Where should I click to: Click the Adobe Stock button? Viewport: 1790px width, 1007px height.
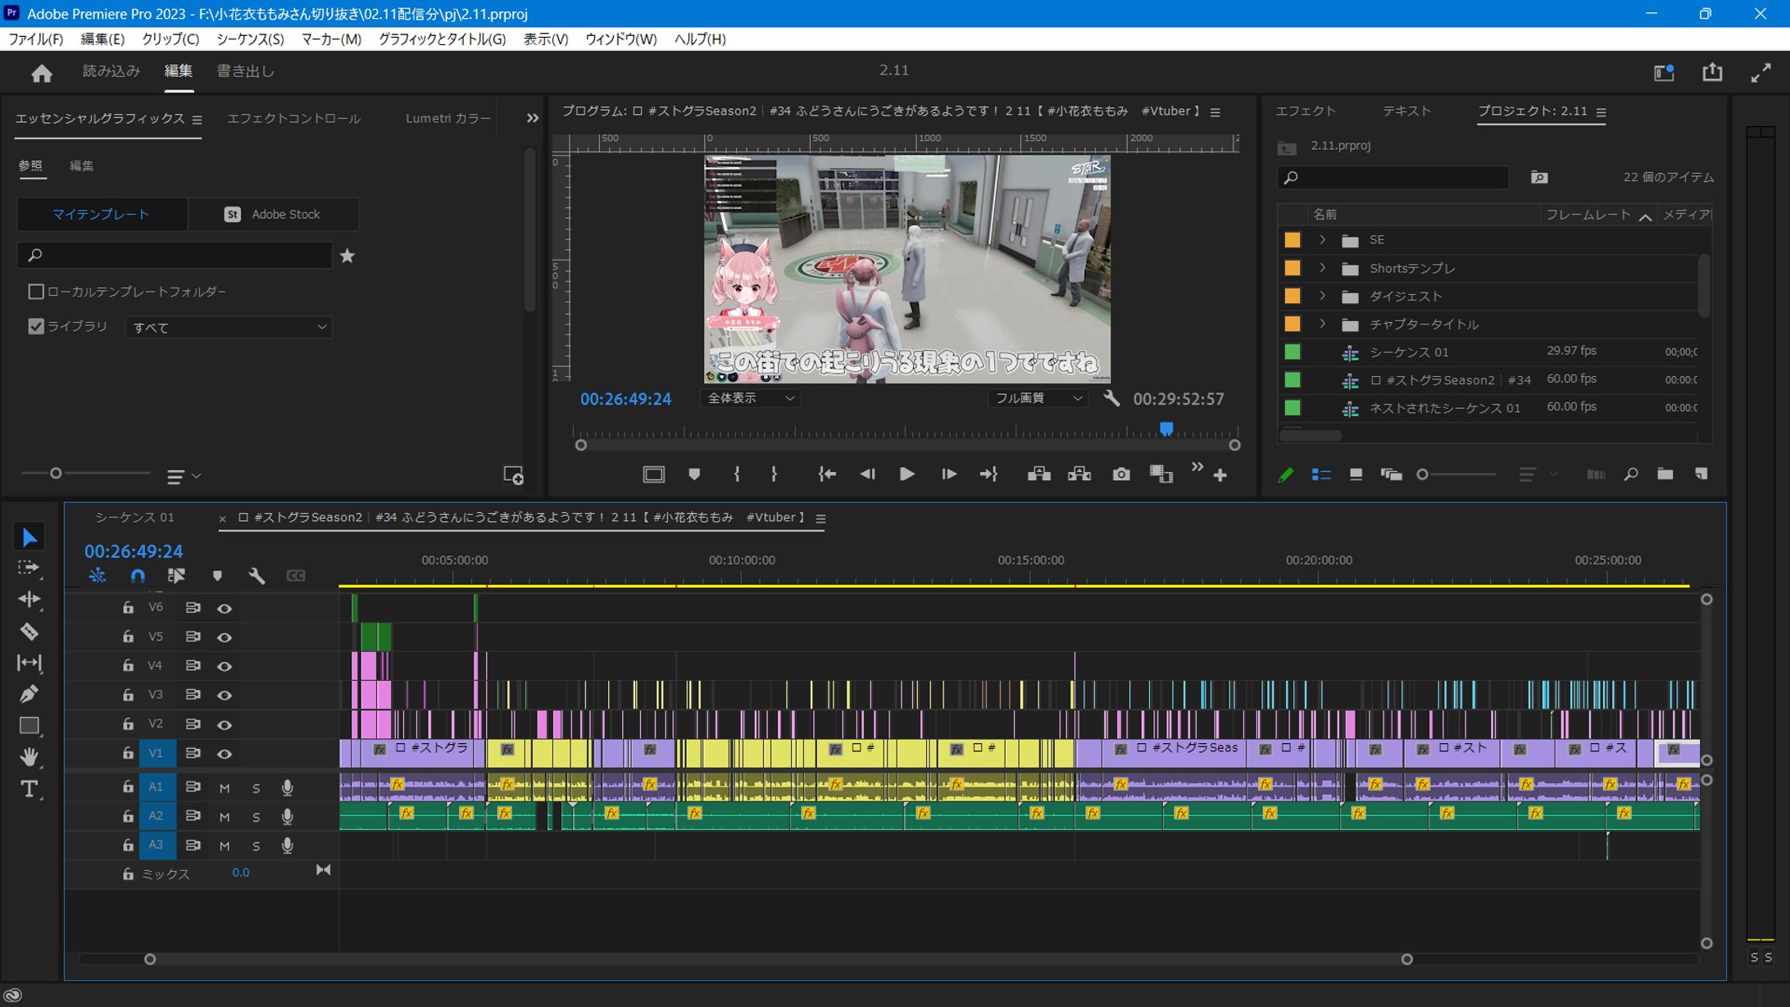click(x=273, y=215)
